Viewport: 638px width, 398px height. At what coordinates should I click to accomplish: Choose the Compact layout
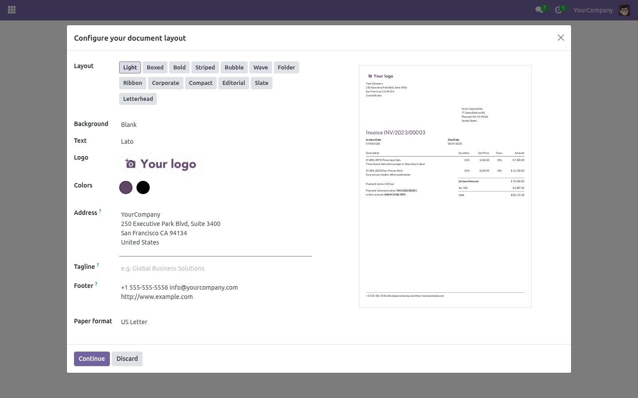coord(201,83)
